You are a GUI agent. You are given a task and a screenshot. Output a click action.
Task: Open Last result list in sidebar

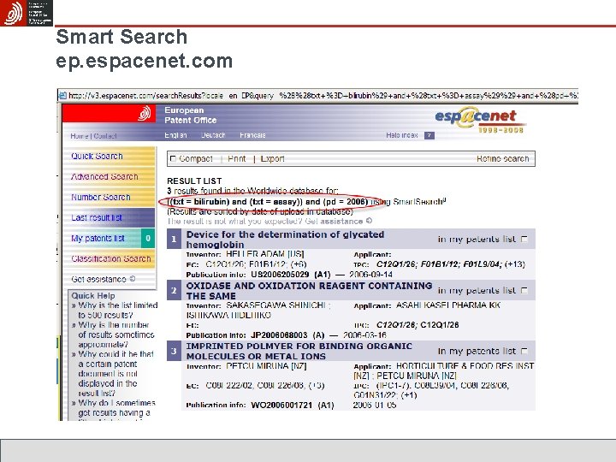tap(97, 217)
